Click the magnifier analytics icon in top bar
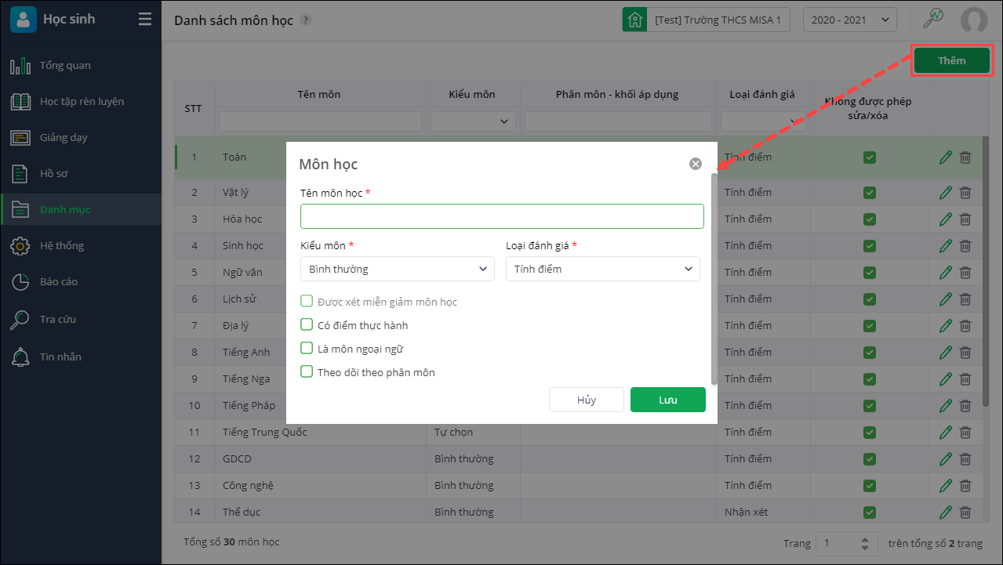 pyautogui.click(x=932, y=19)
